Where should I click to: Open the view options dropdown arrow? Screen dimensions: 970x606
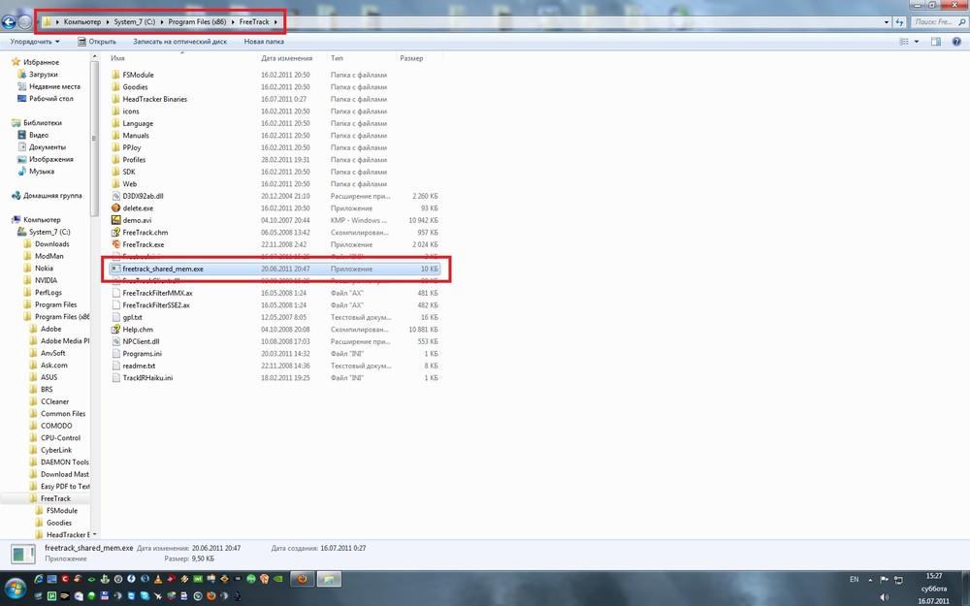[x=917, y=42]
